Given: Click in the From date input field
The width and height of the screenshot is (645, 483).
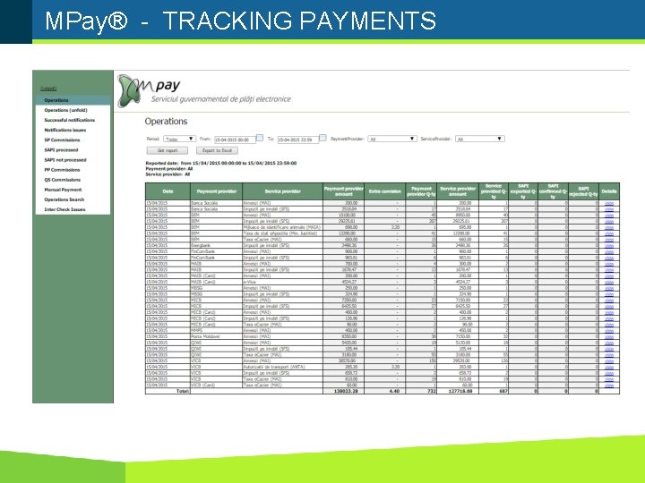Looking at the screenshot, I should coord(235,140).
